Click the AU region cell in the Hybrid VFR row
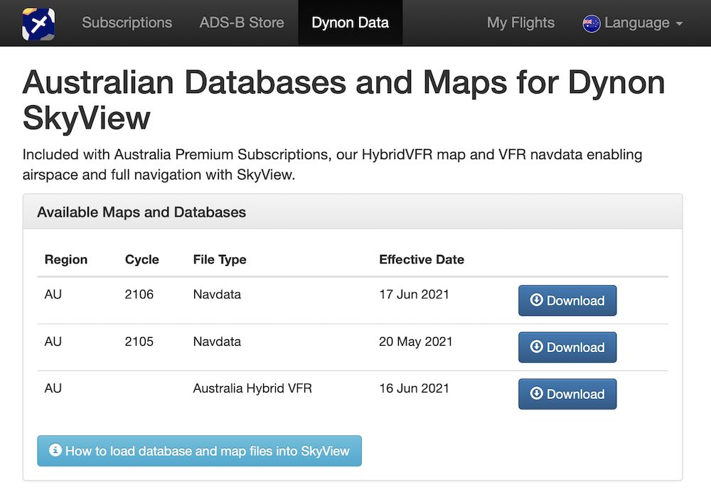 pyautogui.click(x=53, y=388)
